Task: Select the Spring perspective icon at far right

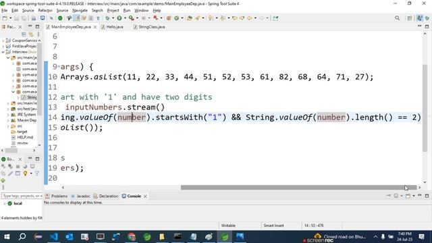Action: pos(427,18)
